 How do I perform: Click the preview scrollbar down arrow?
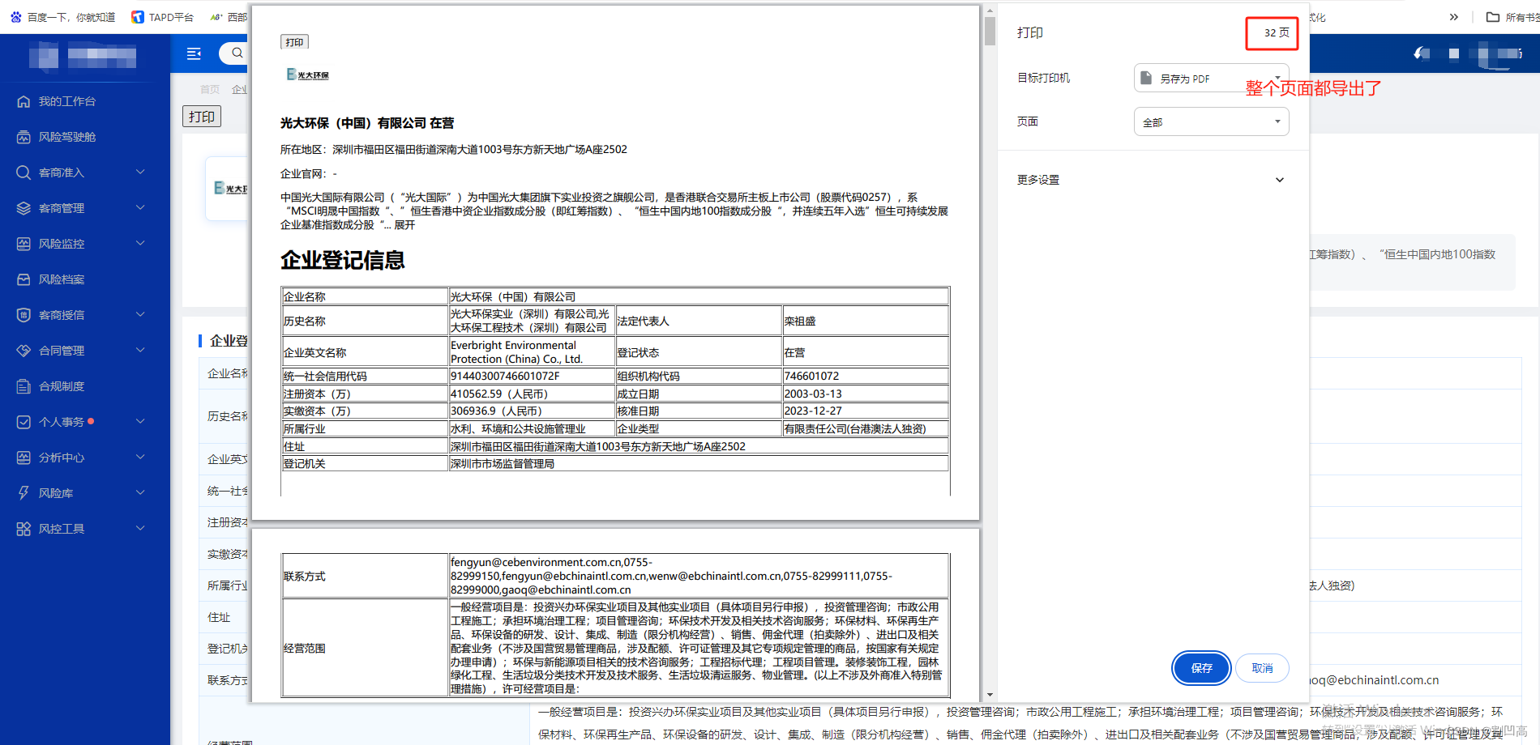pos(990,695)
